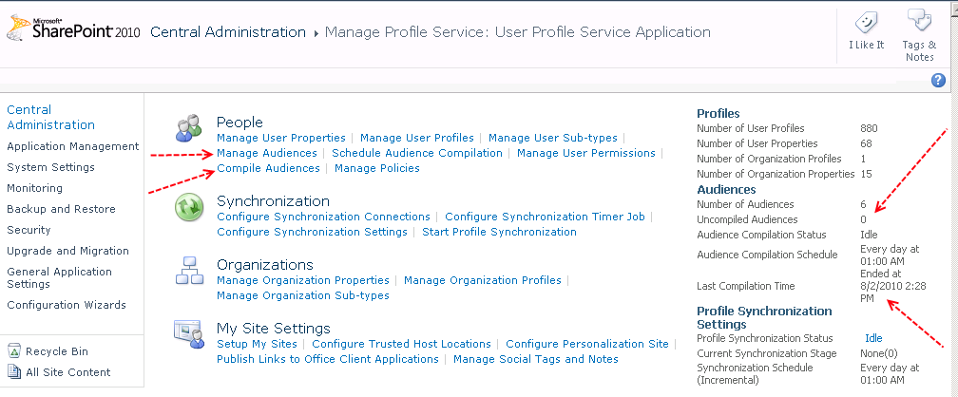This screenshot has width=958, height=397.
Task: Click the My Site Settings icon
Action: [x=189, y=334]
